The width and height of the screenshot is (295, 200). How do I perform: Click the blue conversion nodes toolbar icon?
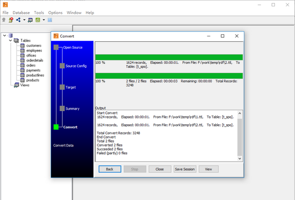point(18,20)
